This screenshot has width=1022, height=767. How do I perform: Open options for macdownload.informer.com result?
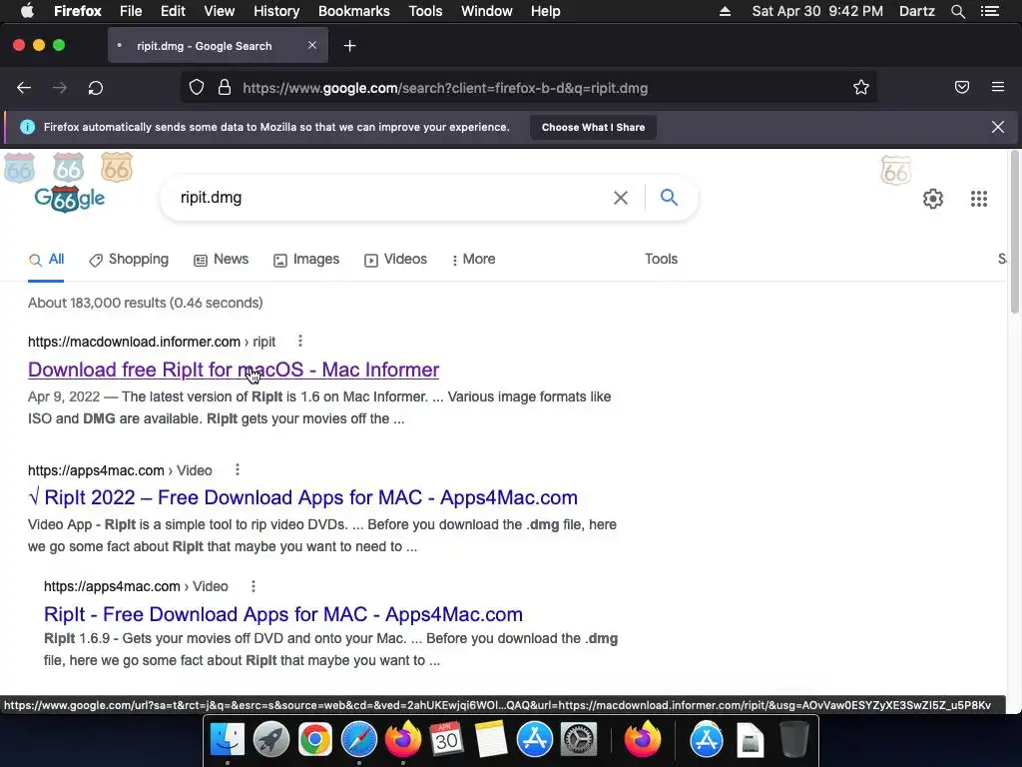[299, 341]
